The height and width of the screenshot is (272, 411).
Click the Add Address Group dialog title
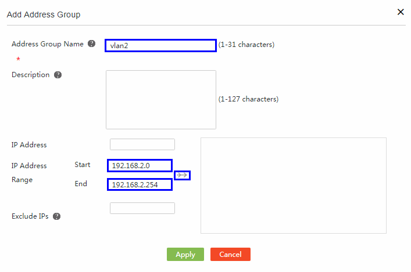pos(44,14)
